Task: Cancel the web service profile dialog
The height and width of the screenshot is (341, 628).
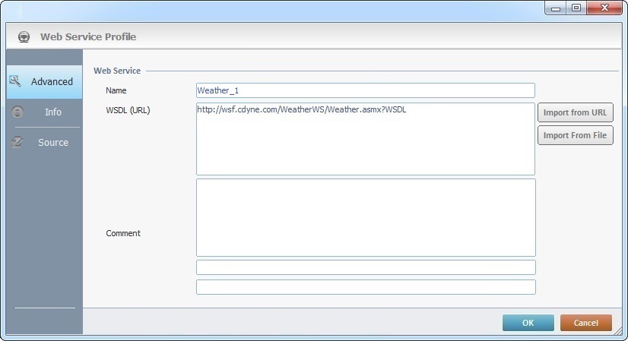Action: 585,323
